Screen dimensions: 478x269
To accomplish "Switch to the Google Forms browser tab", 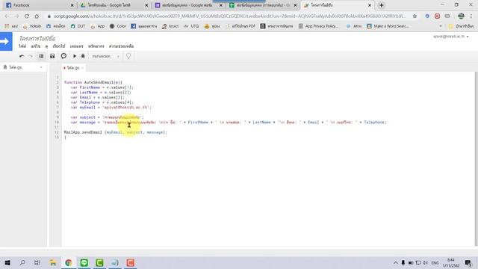I will point(187,5).
